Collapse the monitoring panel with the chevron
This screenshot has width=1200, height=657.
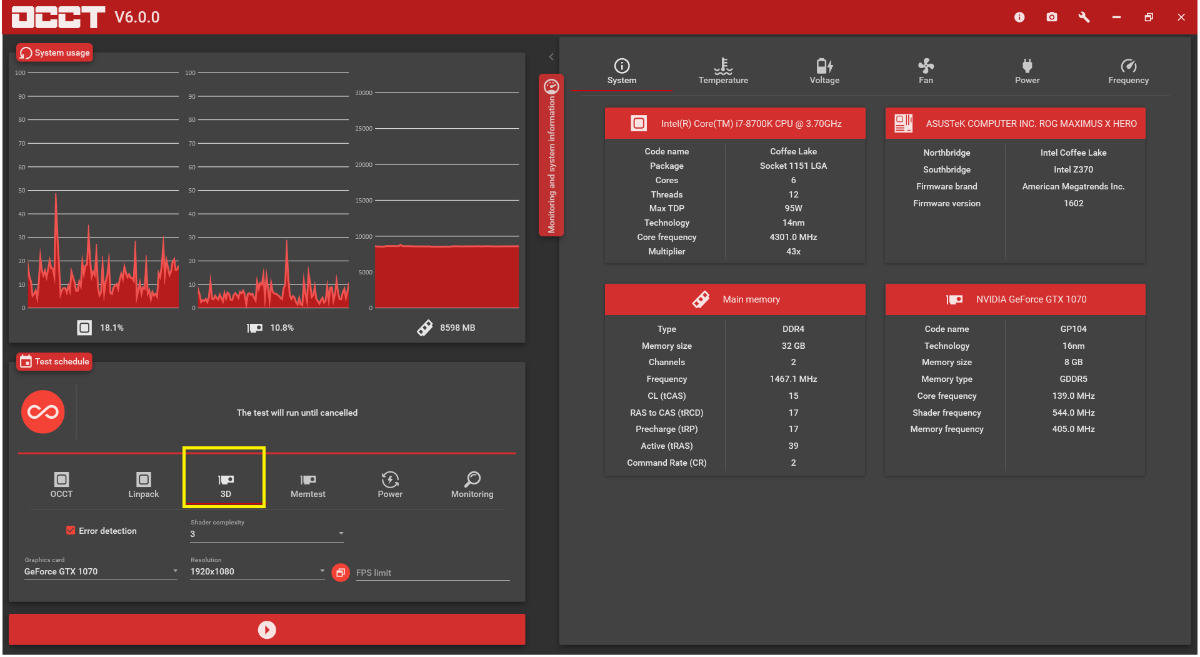pos(551,57)
